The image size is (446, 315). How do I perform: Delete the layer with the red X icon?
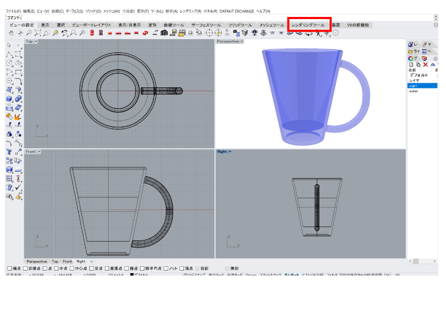point(425,65)
